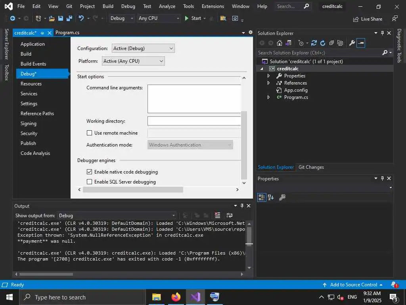Toggle auto-hide pin on Properties panel
Screen dimensions: 406x305
pos(382,178)
